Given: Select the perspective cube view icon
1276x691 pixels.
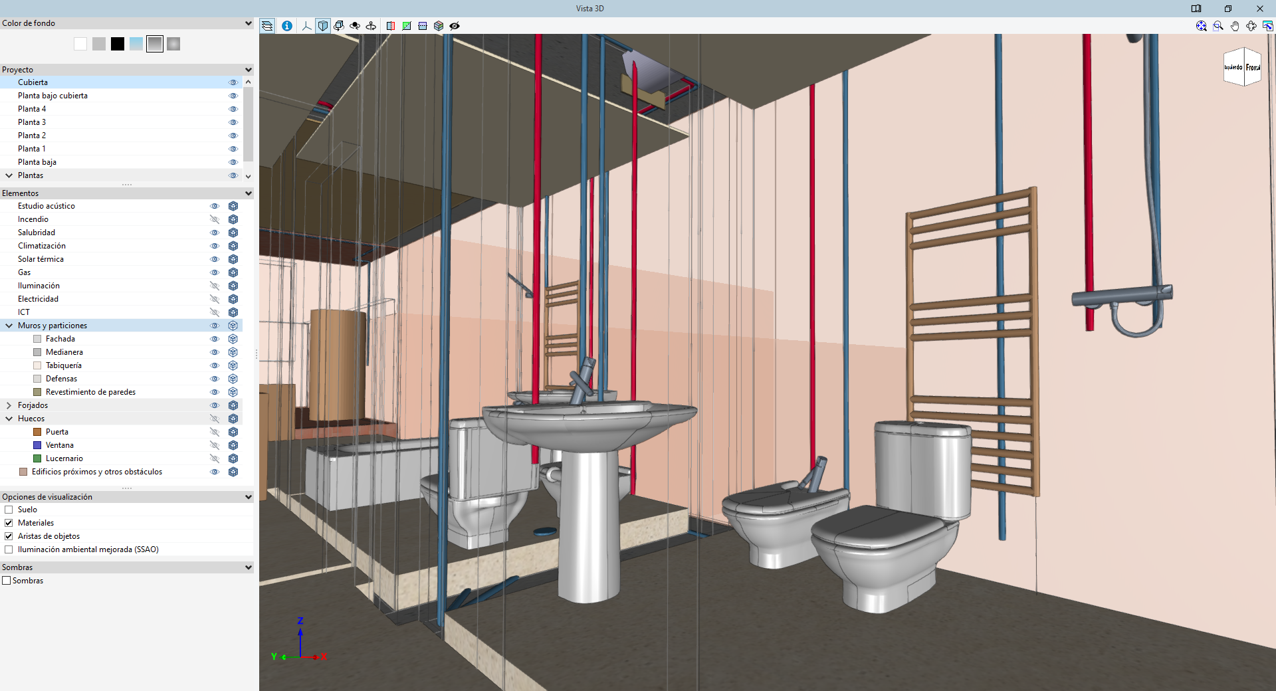Looking at the screenshot, I should 323,26.
